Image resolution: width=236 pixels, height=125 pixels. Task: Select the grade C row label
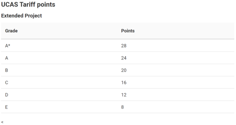(x=7, y=83)
